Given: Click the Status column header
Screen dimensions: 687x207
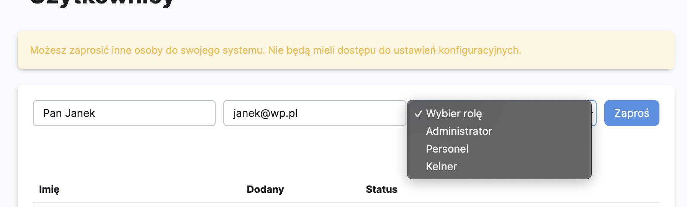Looking at the screenshot, I should (x=381, y=189).
